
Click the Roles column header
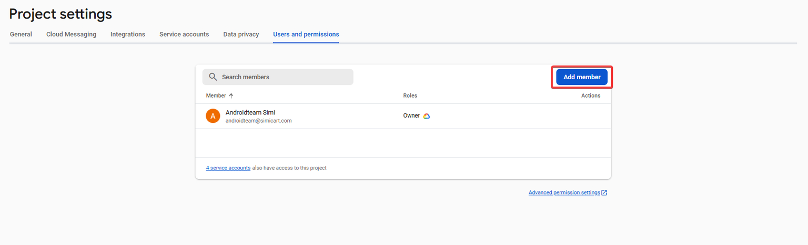point(410,95)
